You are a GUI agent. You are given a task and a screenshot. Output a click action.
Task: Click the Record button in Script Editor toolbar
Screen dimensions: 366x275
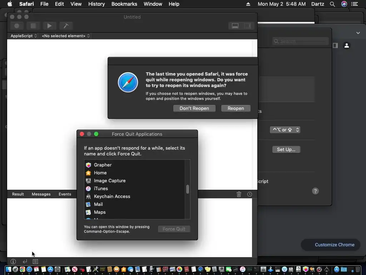pos(17,26)
